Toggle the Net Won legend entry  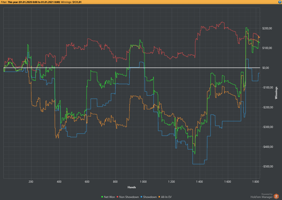coord(108,197)
